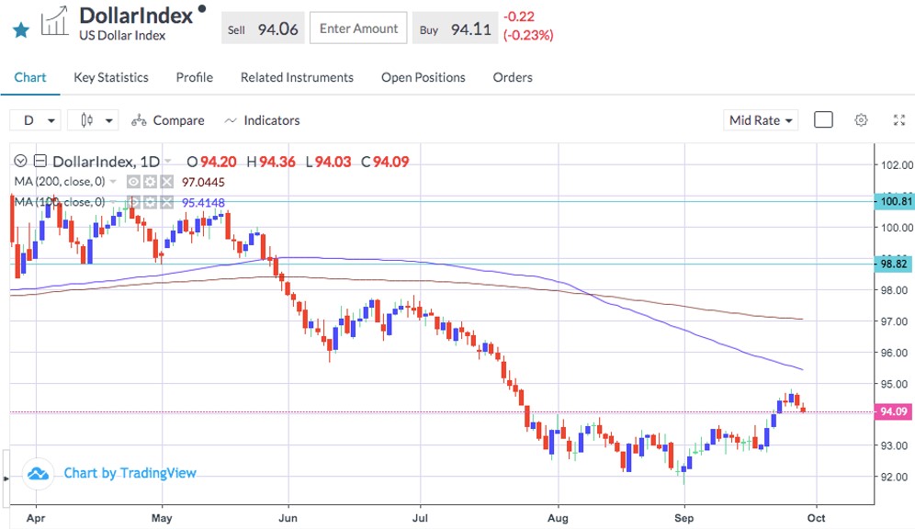This screenshot has width=915, height=529.
Task: Click the Jun label on time axis
Action: (288, 518)
